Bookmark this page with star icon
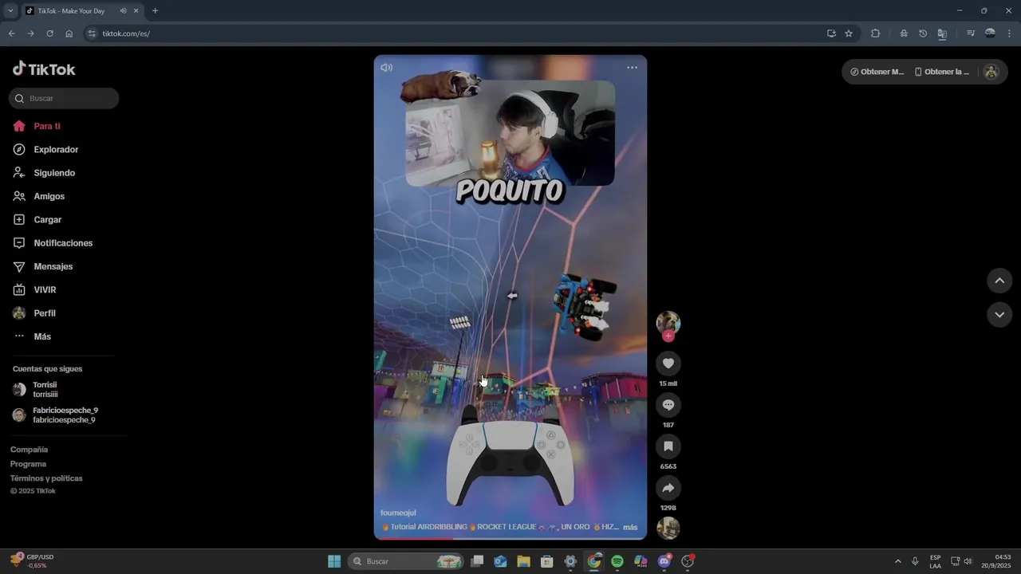The image size is (1021, 574). [x=849, y=33]
